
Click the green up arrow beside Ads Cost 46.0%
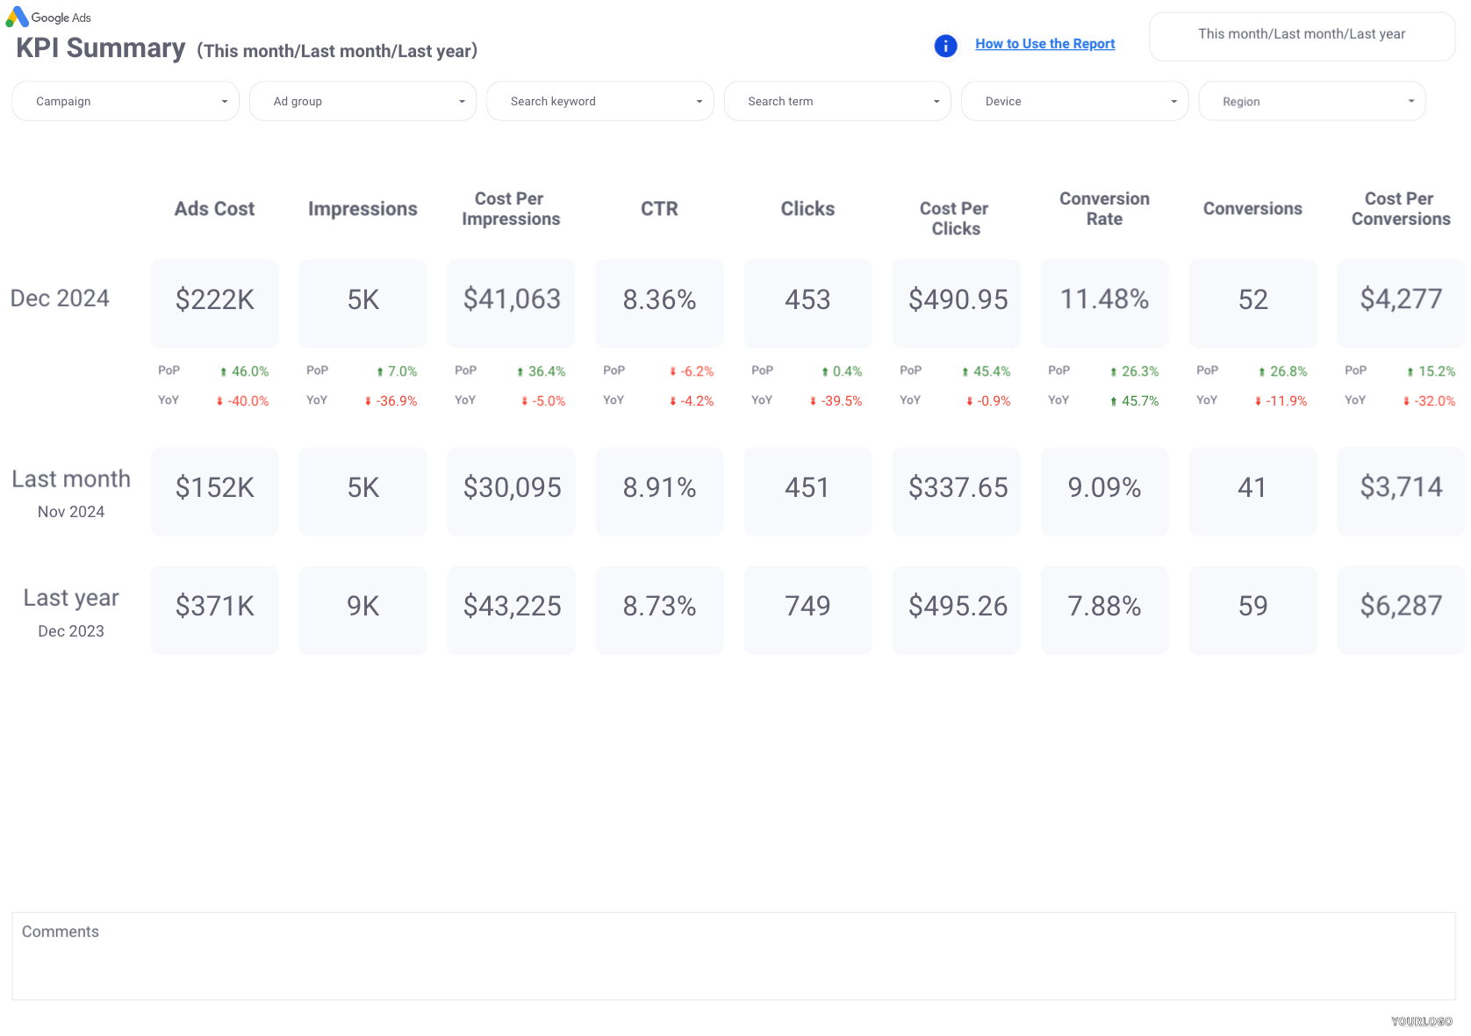click(x=224, y=372)
